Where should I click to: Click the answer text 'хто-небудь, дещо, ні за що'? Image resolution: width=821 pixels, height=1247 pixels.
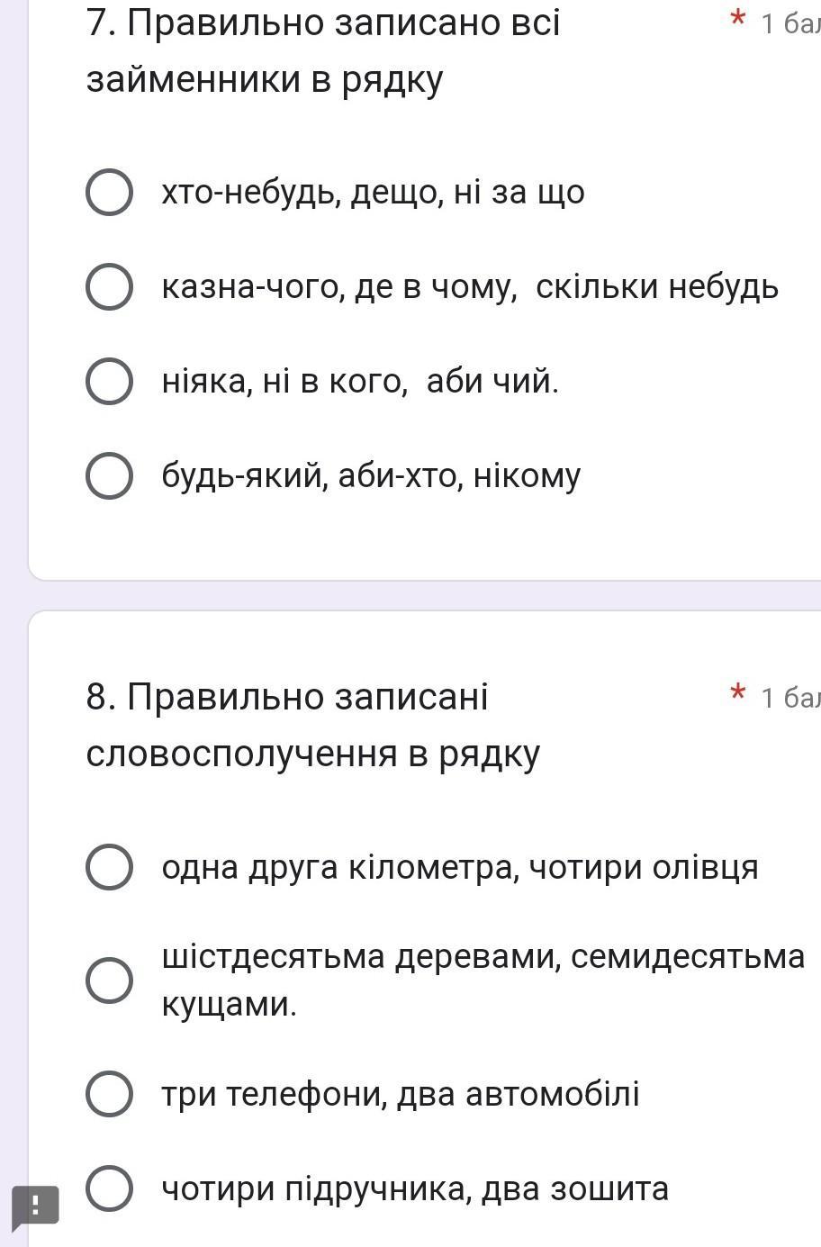click(x=373, y=193)
